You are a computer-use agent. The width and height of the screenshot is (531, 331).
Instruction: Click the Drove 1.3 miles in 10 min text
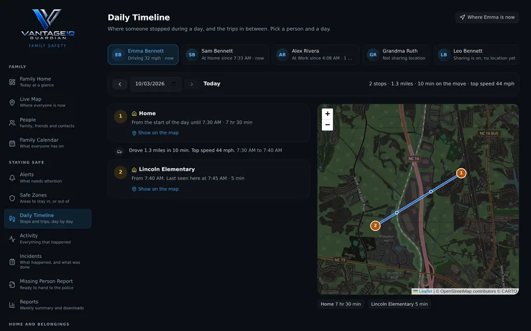click(182, 150)
